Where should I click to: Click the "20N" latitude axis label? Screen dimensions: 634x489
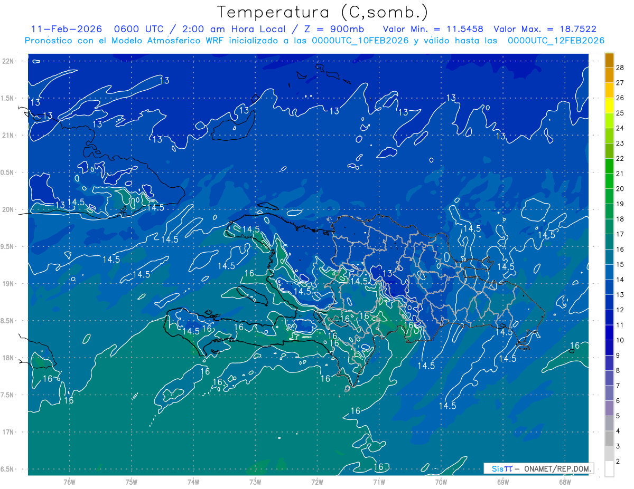point(9,209)
